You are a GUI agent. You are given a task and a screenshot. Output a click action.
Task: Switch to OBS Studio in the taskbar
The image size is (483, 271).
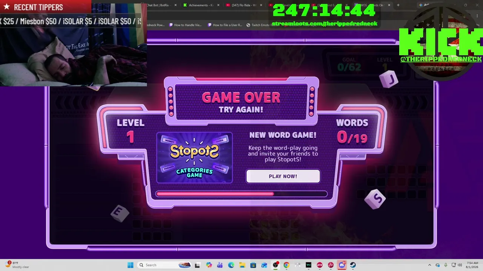coord(275,265)
